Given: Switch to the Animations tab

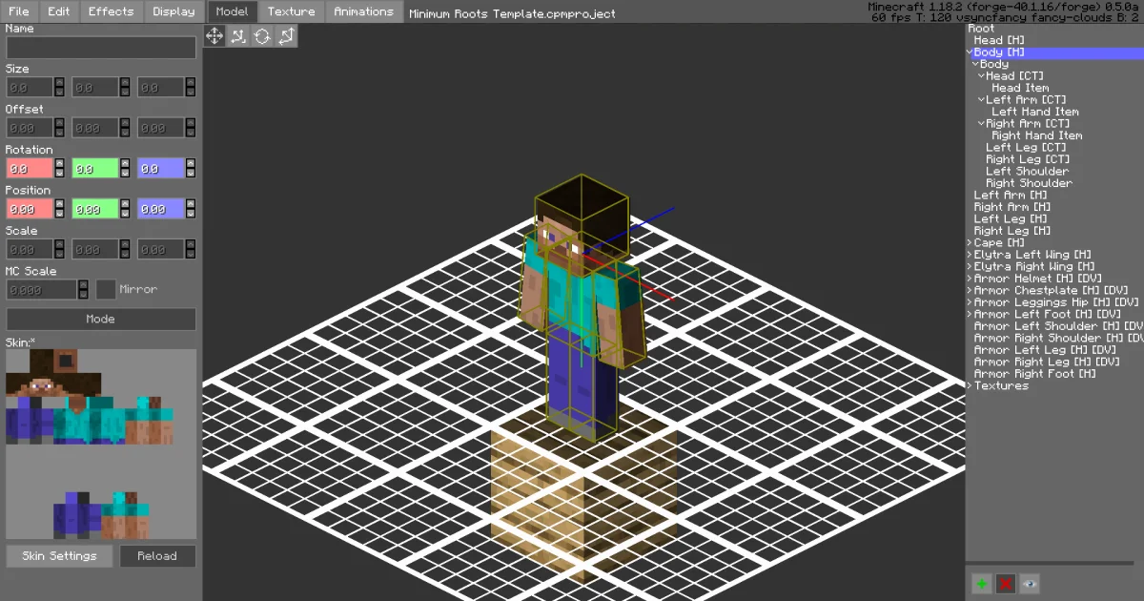Looking at the screenshot, I should coord(364,11).
